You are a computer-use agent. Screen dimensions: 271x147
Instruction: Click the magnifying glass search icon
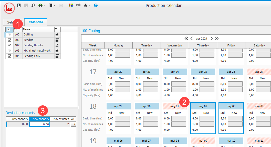pyautogui.click(x=33, y=5)
